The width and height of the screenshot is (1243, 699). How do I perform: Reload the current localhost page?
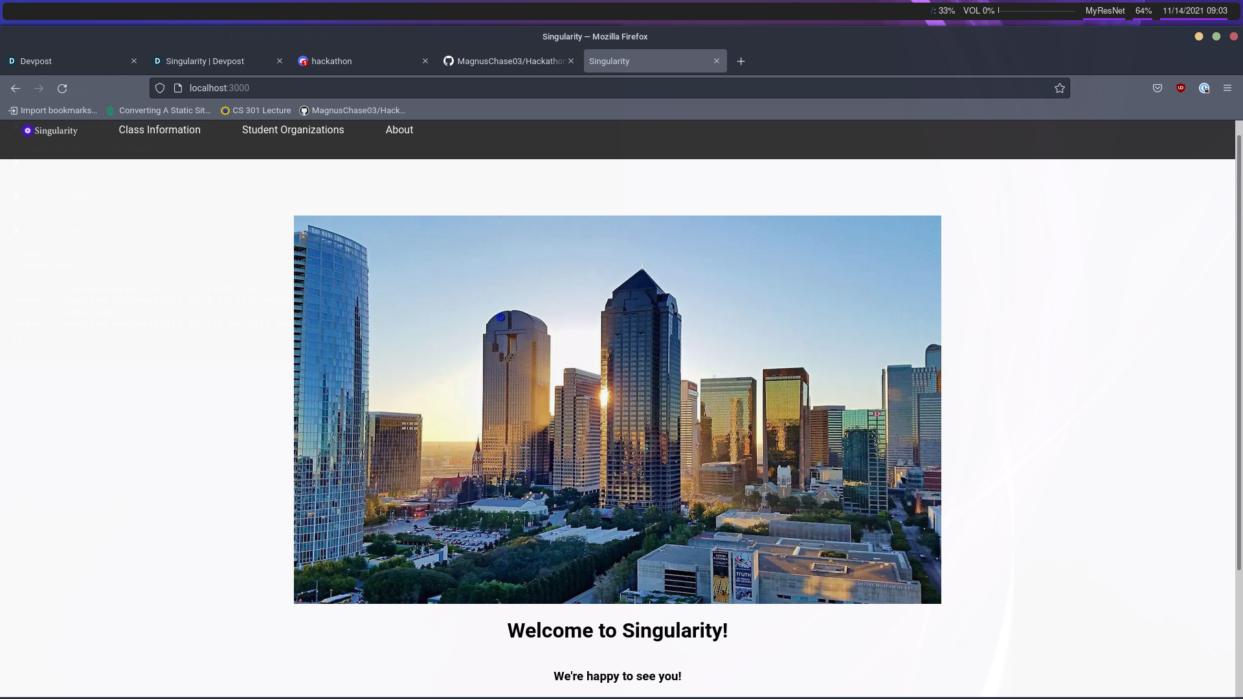click(x=62, y=89)
